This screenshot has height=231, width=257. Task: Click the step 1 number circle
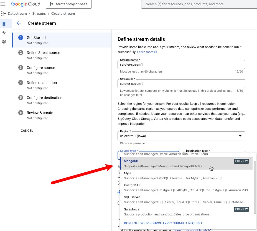[x=21, y=38]
